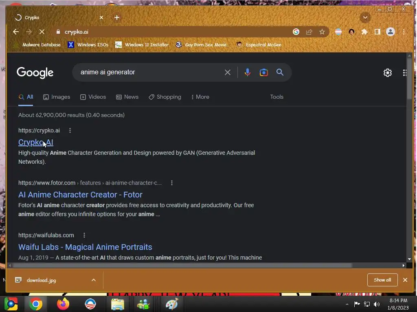Stop loading the page

pos(42,32)
